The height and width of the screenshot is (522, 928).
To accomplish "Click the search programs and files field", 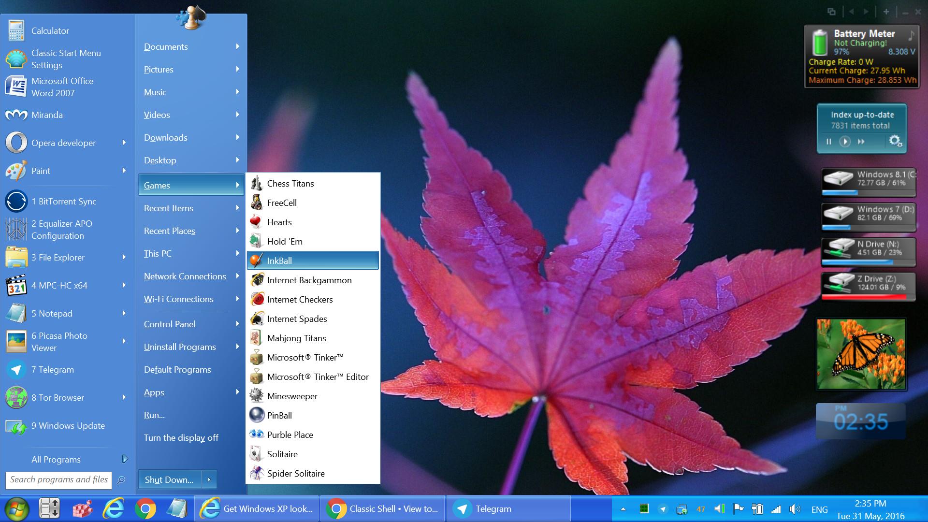I will (58, 479).
